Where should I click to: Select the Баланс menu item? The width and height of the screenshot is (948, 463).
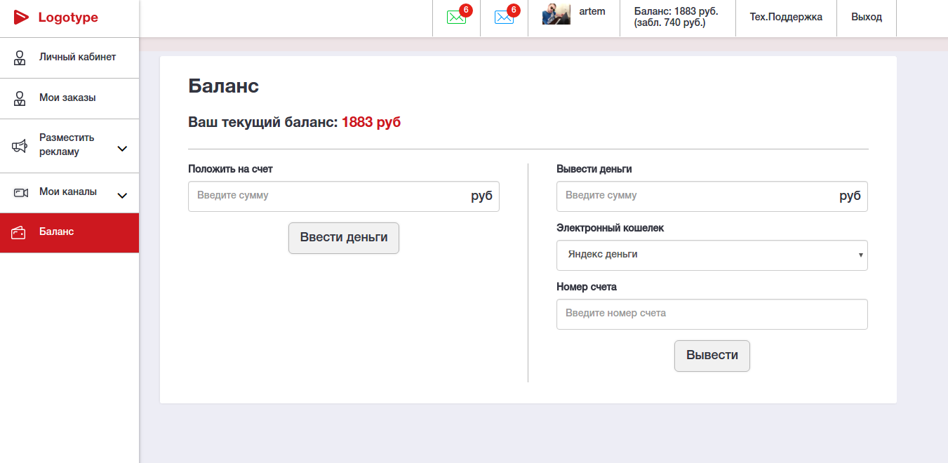(x=69, y=233)
